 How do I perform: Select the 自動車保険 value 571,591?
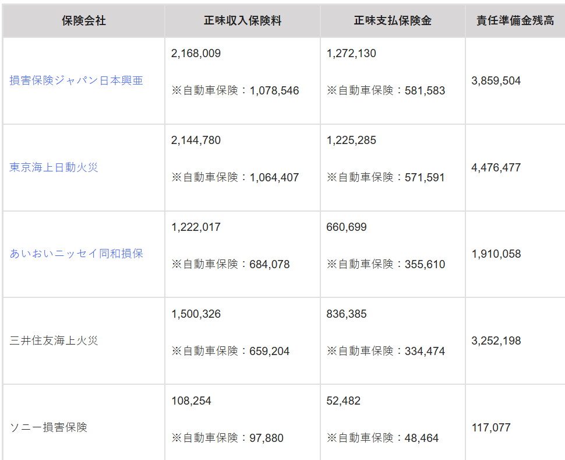pyautogui.click(x=425, y=177)
